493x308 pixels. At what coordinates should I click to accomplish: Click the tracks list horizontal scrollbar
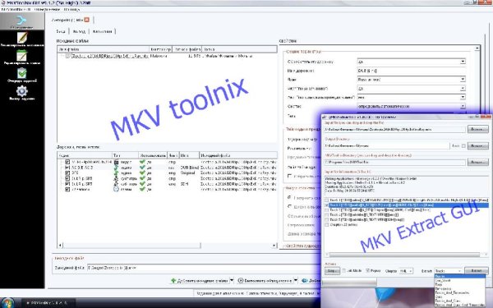[168, 245]
